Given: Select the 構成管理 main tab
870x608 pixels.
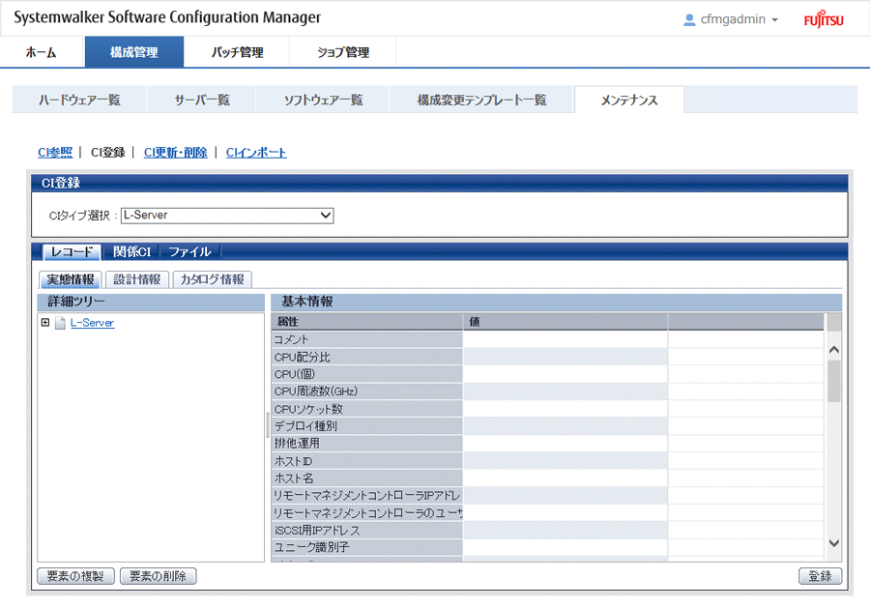Looking at the screenshot, I should coord(134,52).
